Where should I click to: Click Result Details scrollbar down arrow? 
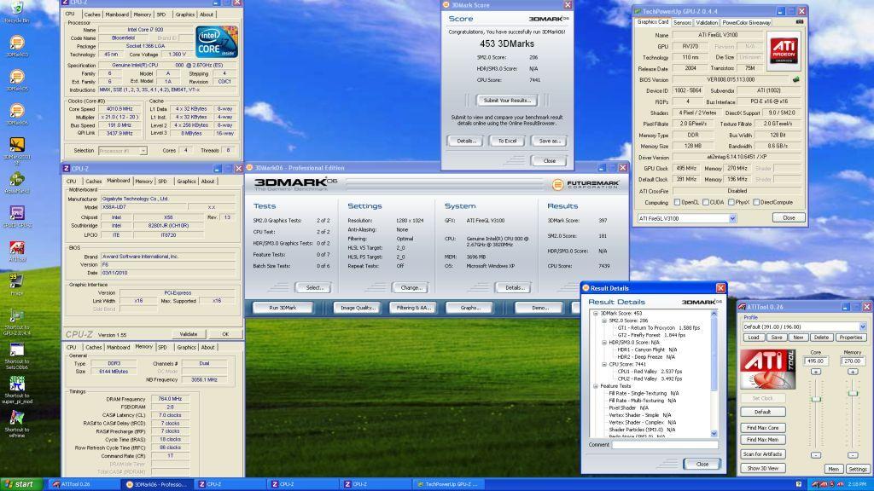click(x=714, y=433)
